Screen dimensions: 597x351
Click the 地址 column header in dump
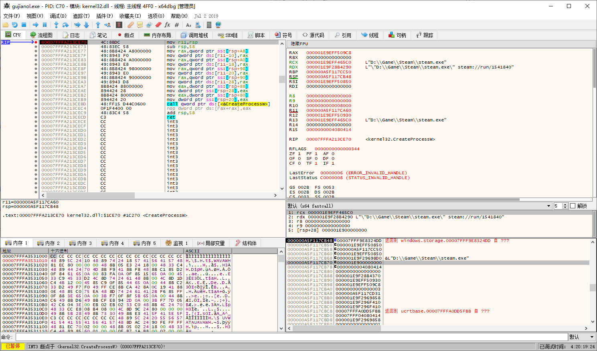[x=25, y=251]
